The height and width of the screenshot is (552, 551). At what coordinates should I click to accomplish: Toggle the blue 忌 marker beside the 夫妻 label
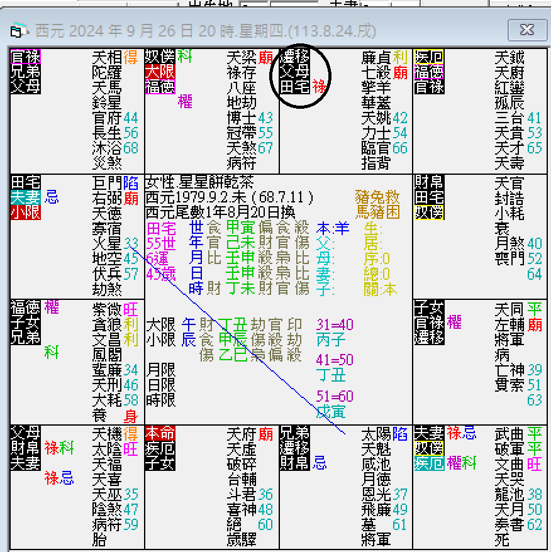[51, 196]
